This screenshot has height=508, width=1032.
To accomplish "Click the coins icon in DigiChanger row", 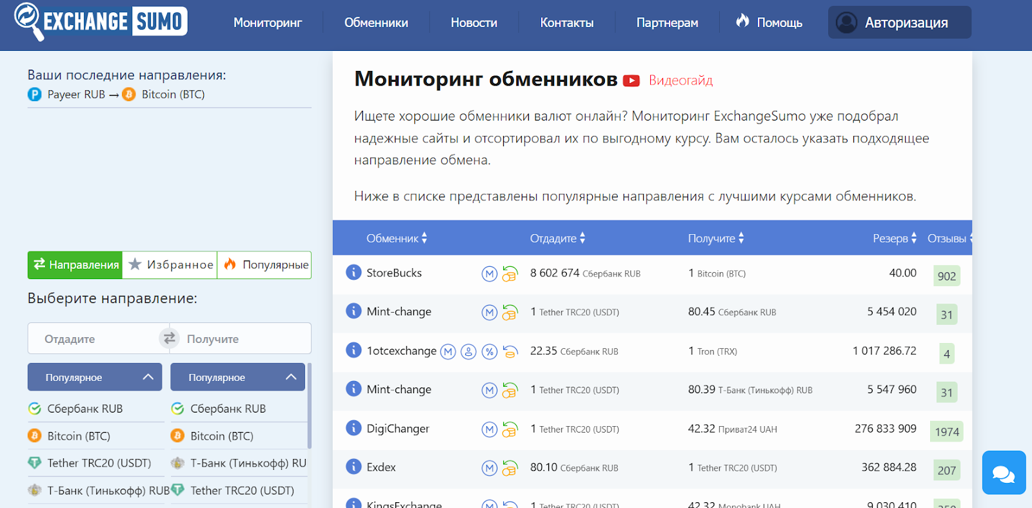I will 510,429.
